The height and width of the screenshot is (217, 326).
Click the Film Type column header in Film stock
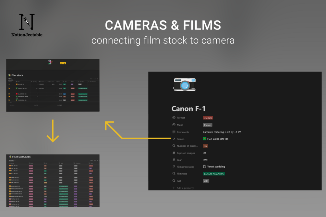81,82
